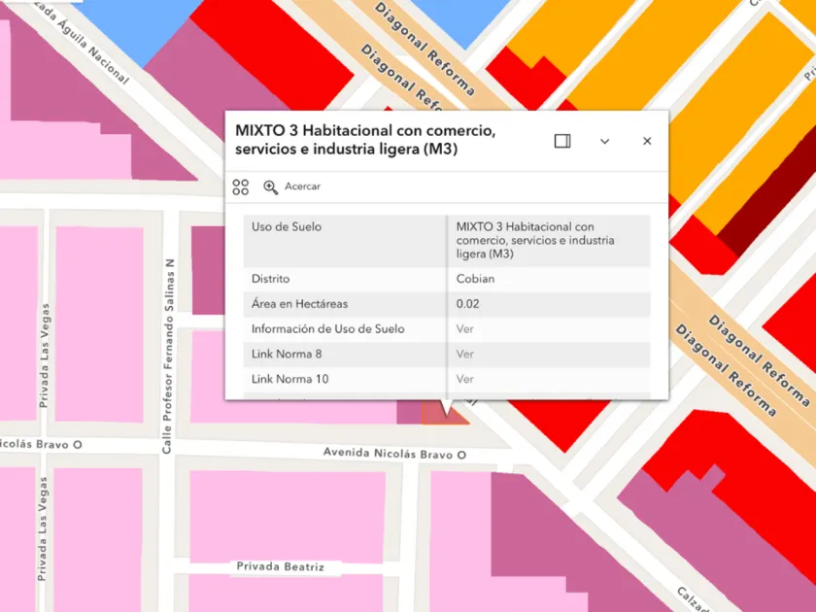816x612 pixels.
Task: Select the Cobian district value cell
Action: tap(476, 280)
